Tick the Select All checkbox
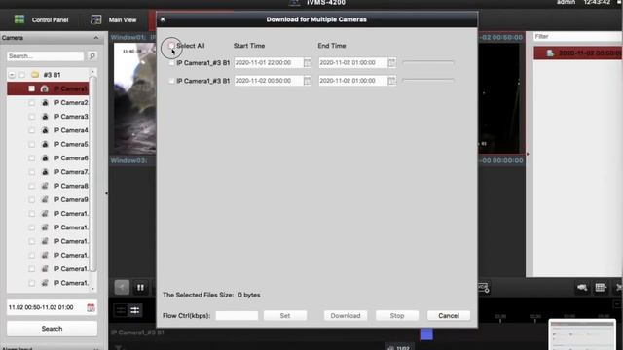 click(x=171, y=46)
